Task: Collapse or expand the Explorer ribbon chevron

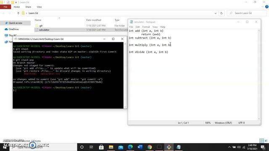Action: (262, 7)
